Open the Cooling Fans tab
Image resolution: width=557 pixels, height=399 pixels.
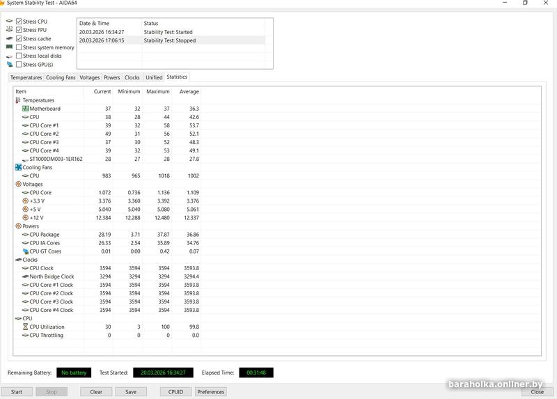[x=61, y=77]
